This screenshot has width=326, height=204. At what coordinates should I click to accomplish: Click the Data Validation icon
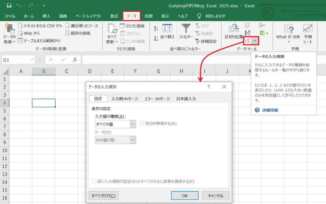pos(247,41)
